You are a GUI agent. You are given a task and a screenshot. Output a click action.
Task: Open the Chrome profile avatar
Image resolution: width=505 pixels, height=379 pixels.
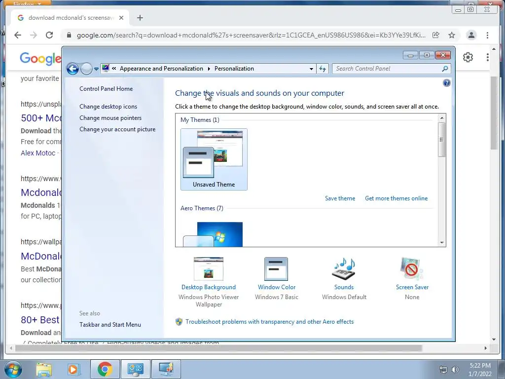click(471, 35)
